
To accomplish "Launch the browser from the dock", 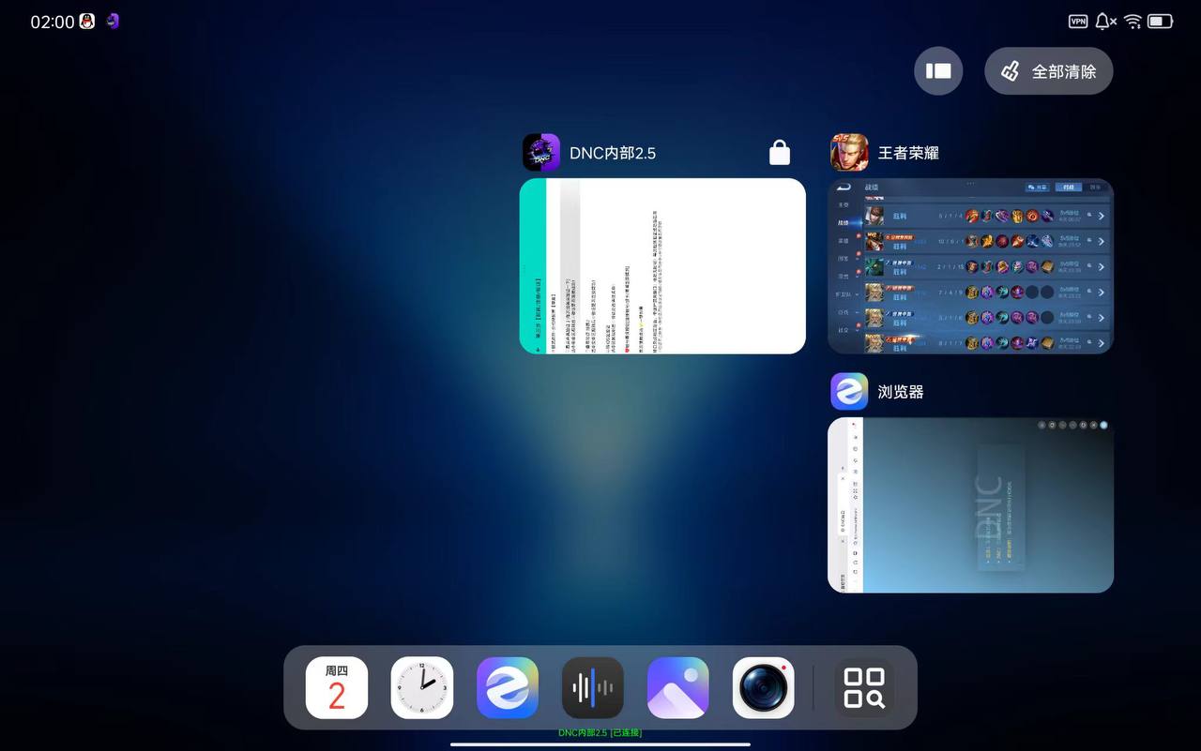I will pyautogui.click(x=508, y=687).
